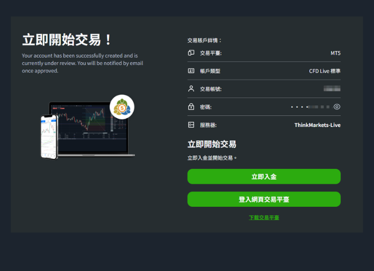
Task: Click the 交易平臺 row label
Action: point(211,53)
